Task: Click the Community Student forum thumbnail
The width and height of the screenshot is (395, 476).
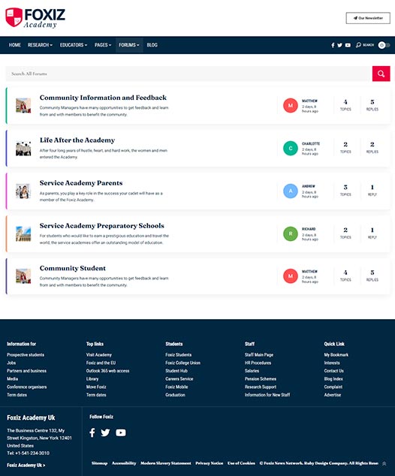Action: pos(23,276)
